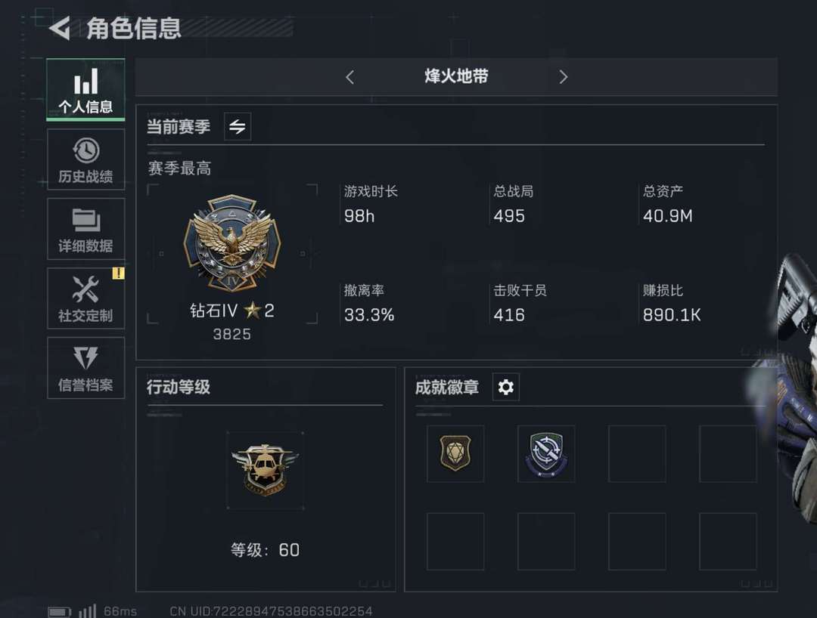The height and width of the screenshot is (618, 817).
Task: Toggle season swap icon next to 当前赛季
Action: (x=238, y=126)
